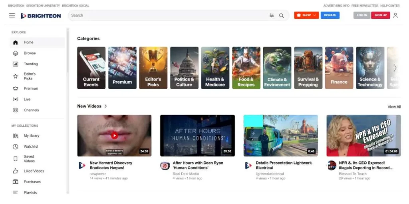Play the herpes video red button

114,135
